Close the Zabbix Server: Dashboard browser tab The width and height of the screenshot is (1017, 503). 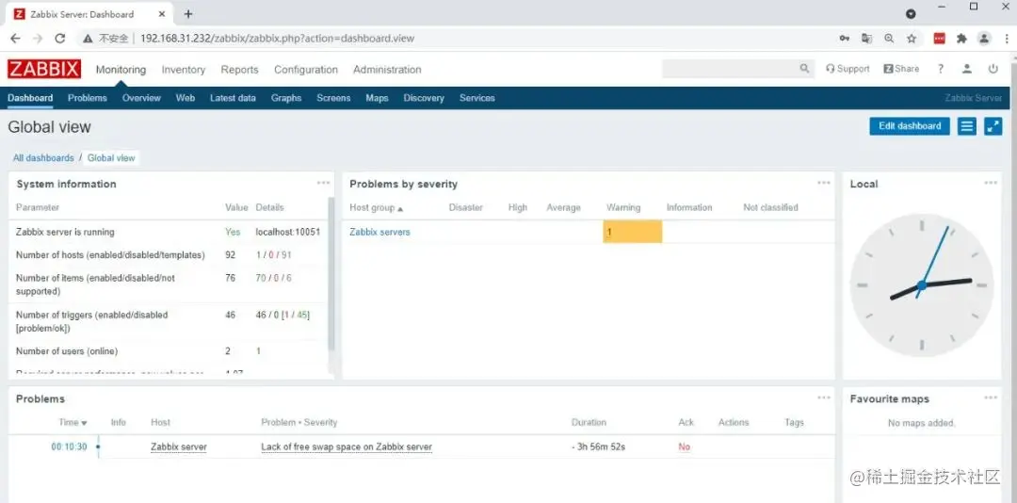tap(162, 13)
